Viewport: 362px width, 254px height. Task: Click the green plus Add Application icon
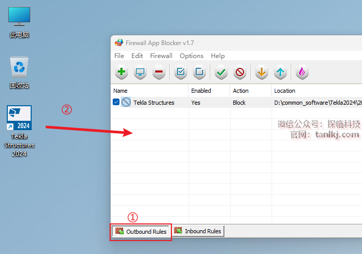122,72
